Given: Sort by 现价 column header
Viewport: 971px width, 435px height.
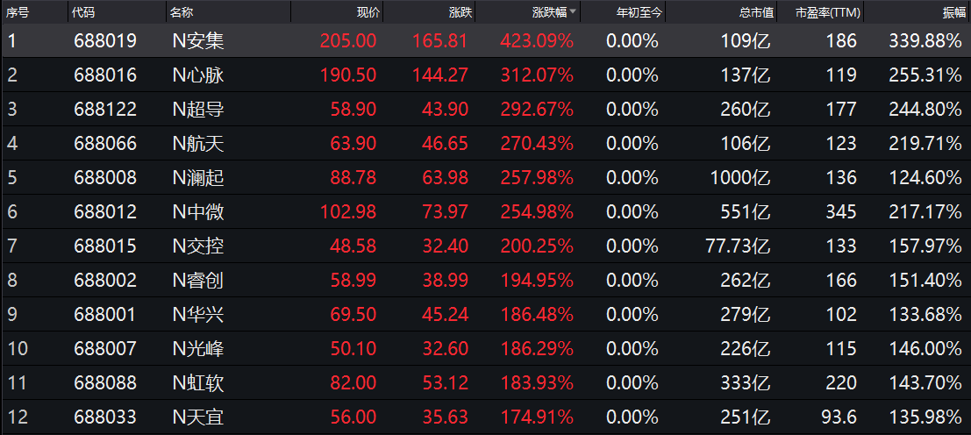Looking at the screenshot, I should 368,12.
